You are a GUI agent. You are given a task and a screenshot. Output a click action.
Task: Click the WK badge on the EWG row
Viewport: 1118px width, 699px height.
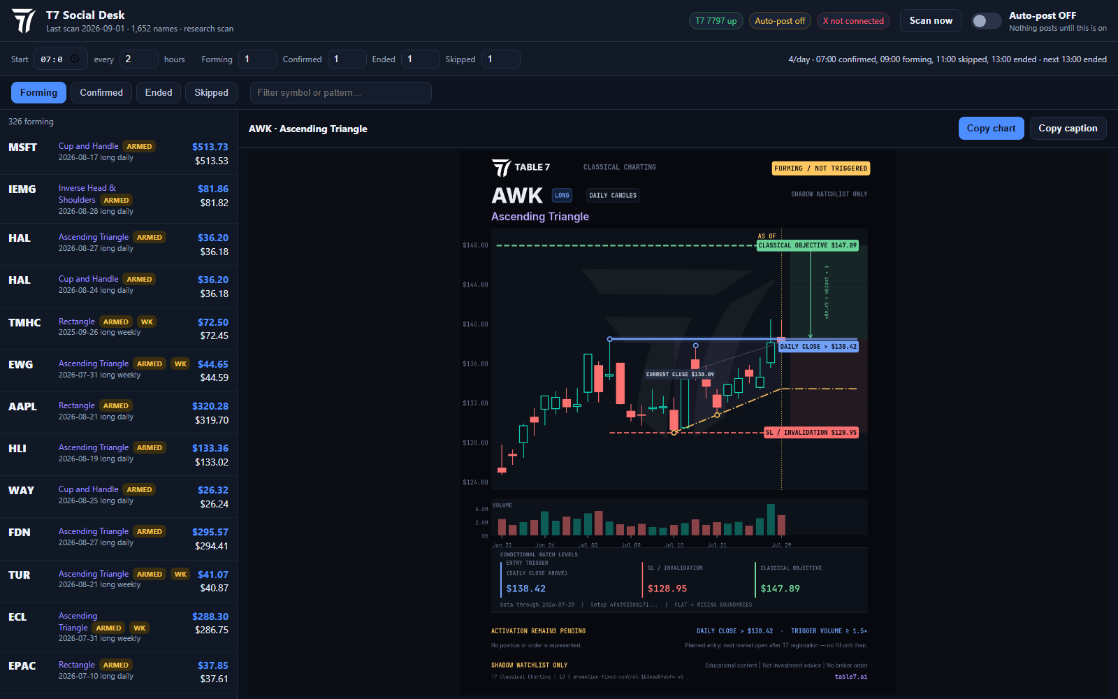[180, 363]
